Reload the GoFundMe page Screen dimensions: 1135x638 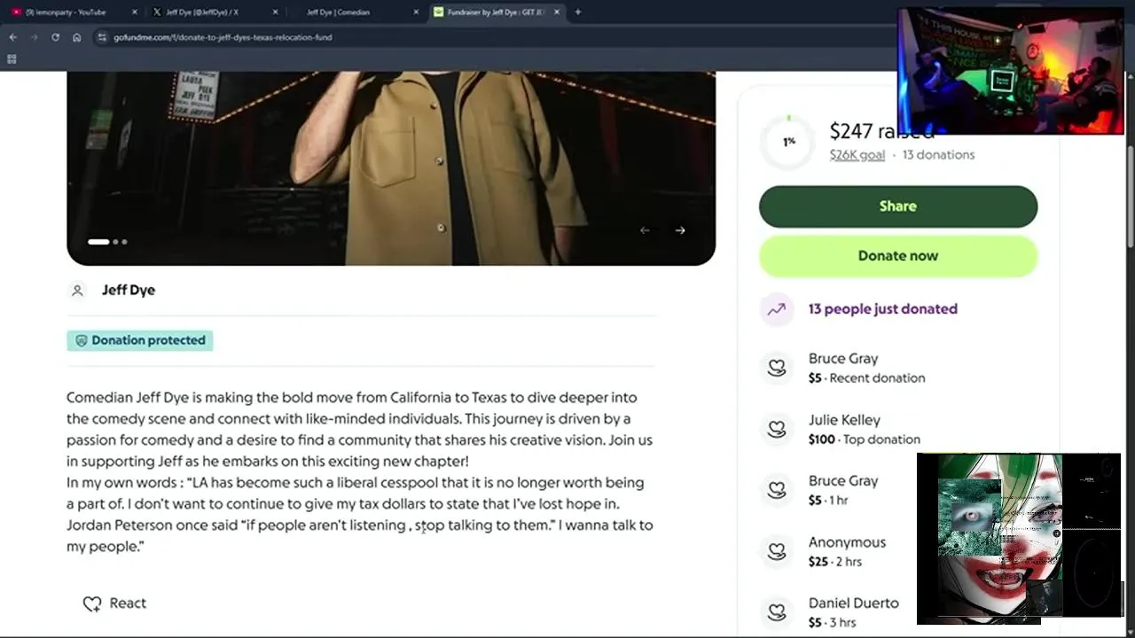(x=55, y=37)
